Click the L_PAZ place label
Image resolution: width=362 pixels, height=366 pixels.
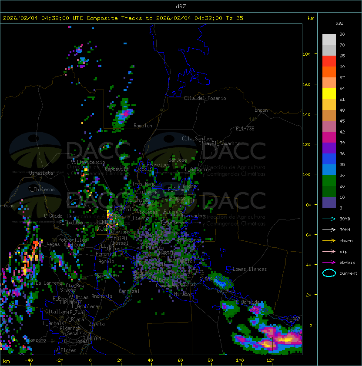coord(294,319)
